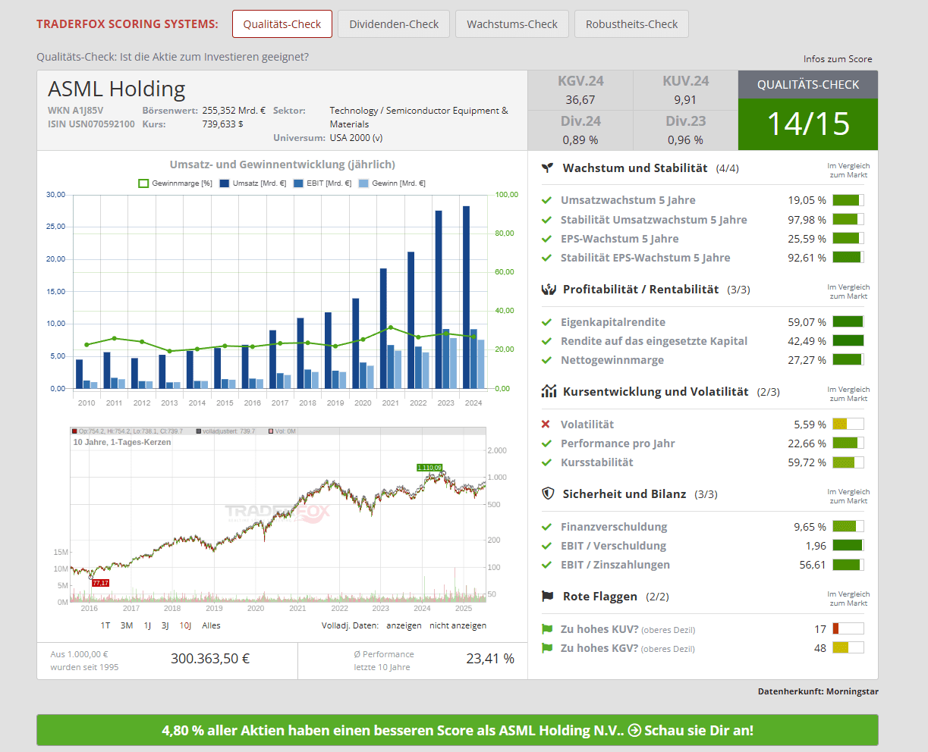Open the Qualitäts-Check tab

click(x=282, y=24)
